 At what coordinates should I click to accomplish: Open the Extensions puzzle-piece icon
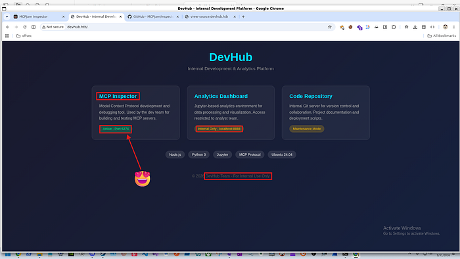(394, 27)
